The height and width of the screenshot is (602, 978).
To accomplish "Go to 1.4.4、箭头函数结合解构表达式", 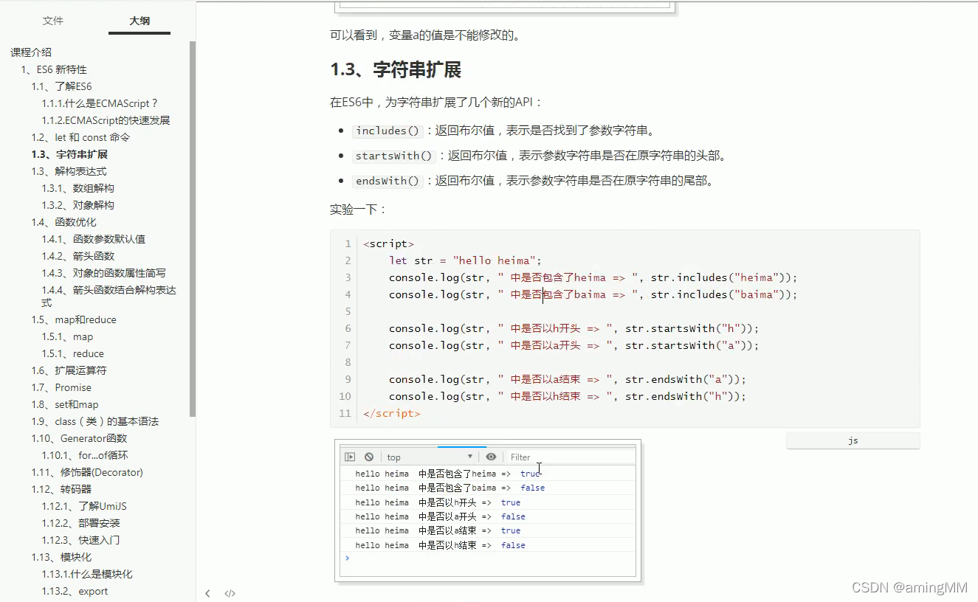I will tap(109, 297).
